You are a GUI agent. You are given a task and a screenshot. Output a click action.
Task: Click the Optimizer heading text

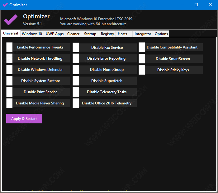point(36,16)
